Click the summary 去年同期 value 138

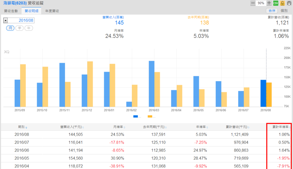click(x=204, y=23)
